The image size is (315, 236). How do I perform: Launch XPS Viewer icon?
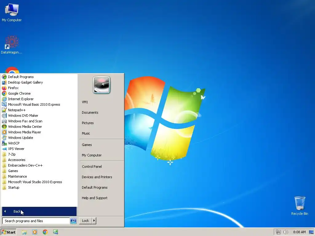[x=4, y=149]
